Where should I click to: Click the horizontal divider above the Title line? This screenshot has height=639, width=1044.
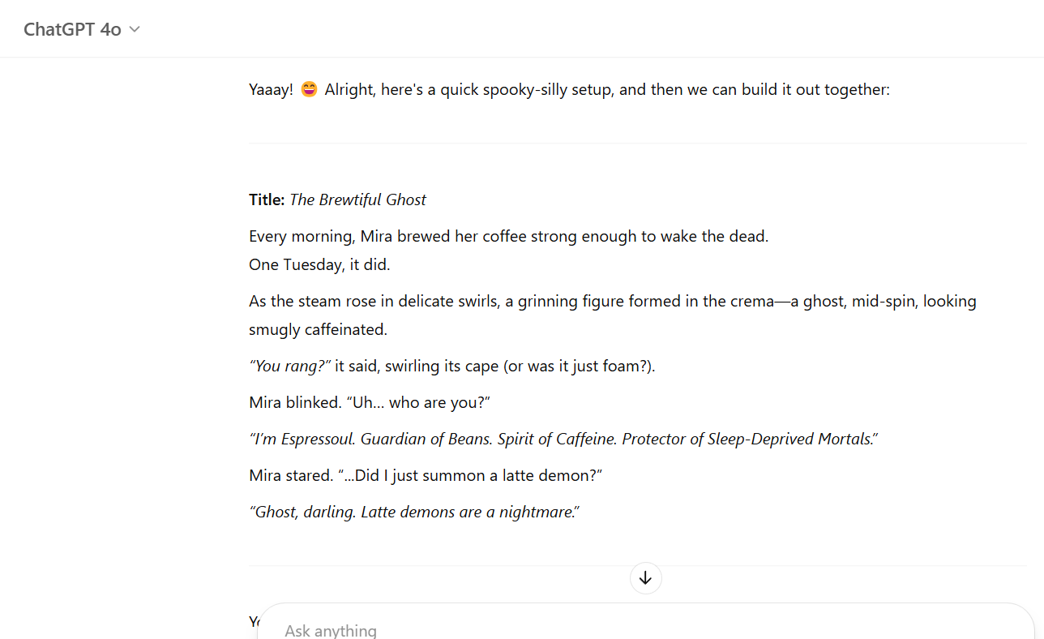[638, 144]
